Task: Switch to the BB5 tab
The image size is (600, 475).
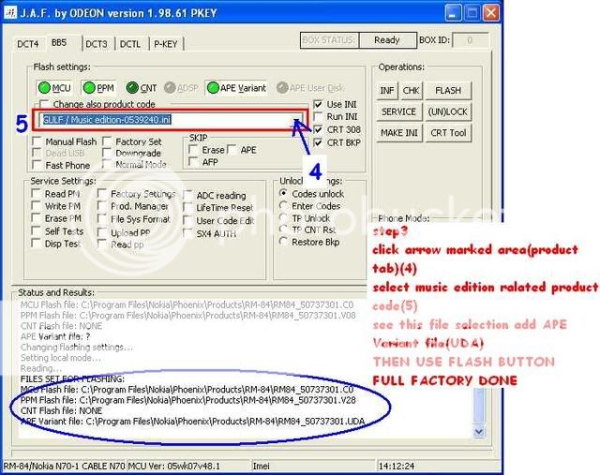Action: 59,42
